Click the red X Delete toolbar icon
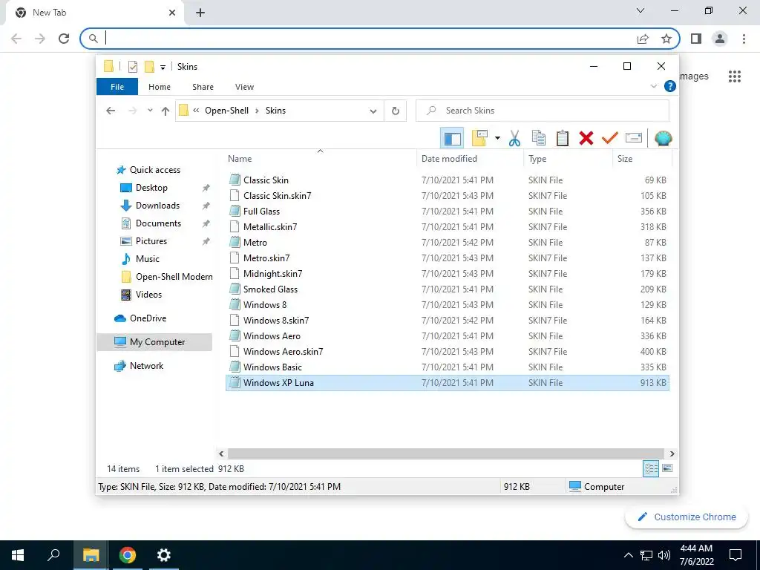 [x=586, y=139]
